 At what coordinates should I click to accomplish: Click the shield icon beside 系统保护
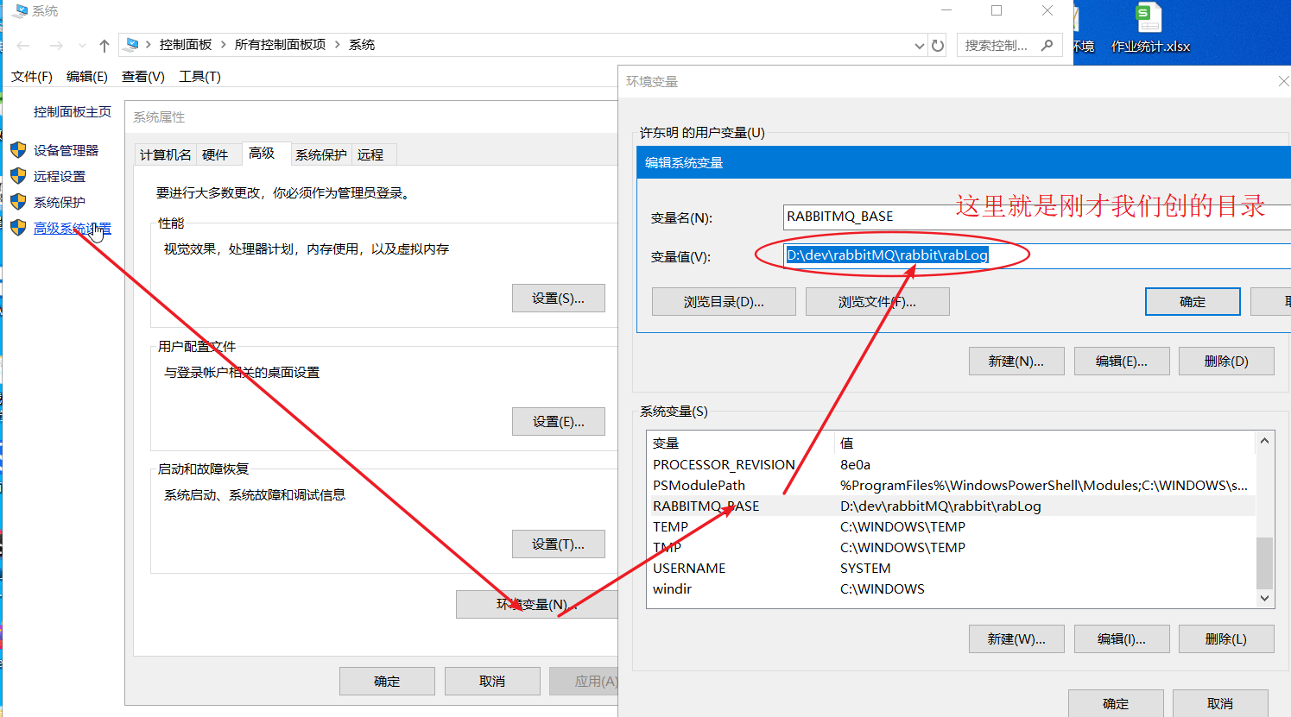pyautogui.click(x=18, y=202)
